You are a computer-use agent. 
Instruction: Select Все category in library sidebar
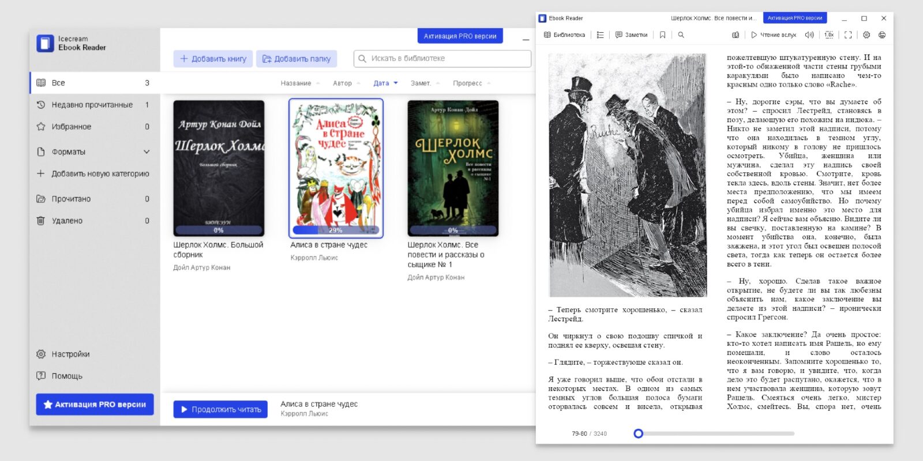pyautogui.click(x=95, y=82)
